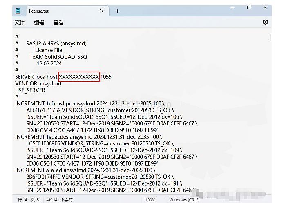Click the 100% zoom level in status bar
Screen dimensions: 284x208
click(150, 200)
